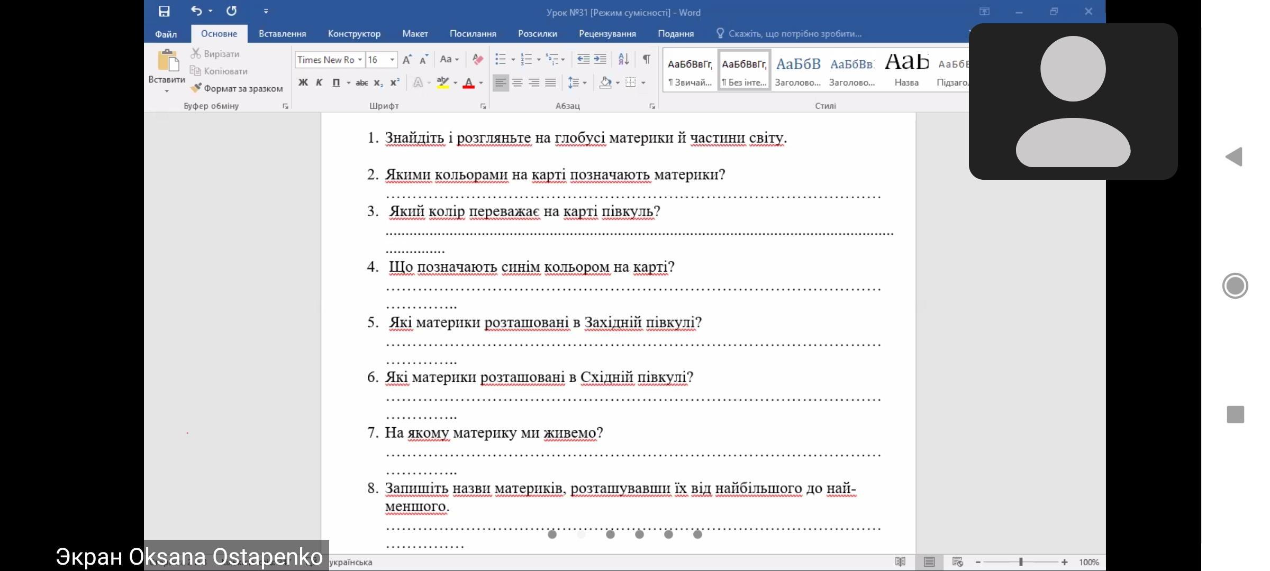Image resolution: width=1270 pixels, height=571 pixels.
Task: Toggle italic formatting with К button
Action: pos(319,82)
